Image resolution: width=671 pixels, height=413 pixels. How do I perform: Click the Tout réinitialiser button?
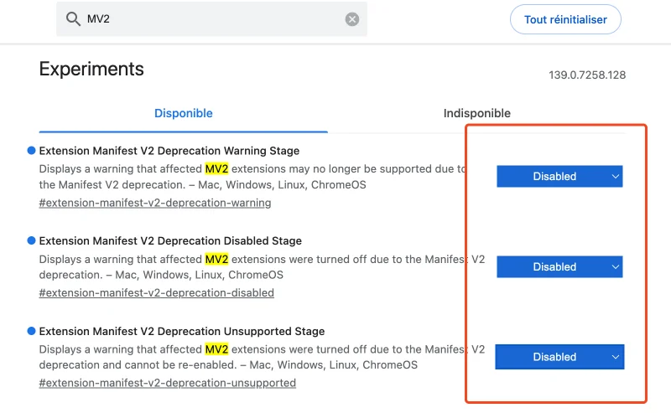[x=565, y=19]
